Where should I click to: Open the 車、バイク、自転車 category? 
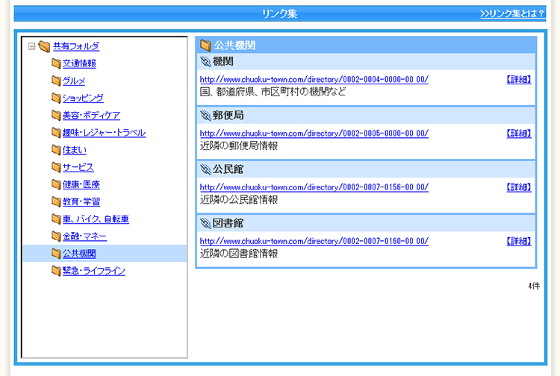[96, 219]
